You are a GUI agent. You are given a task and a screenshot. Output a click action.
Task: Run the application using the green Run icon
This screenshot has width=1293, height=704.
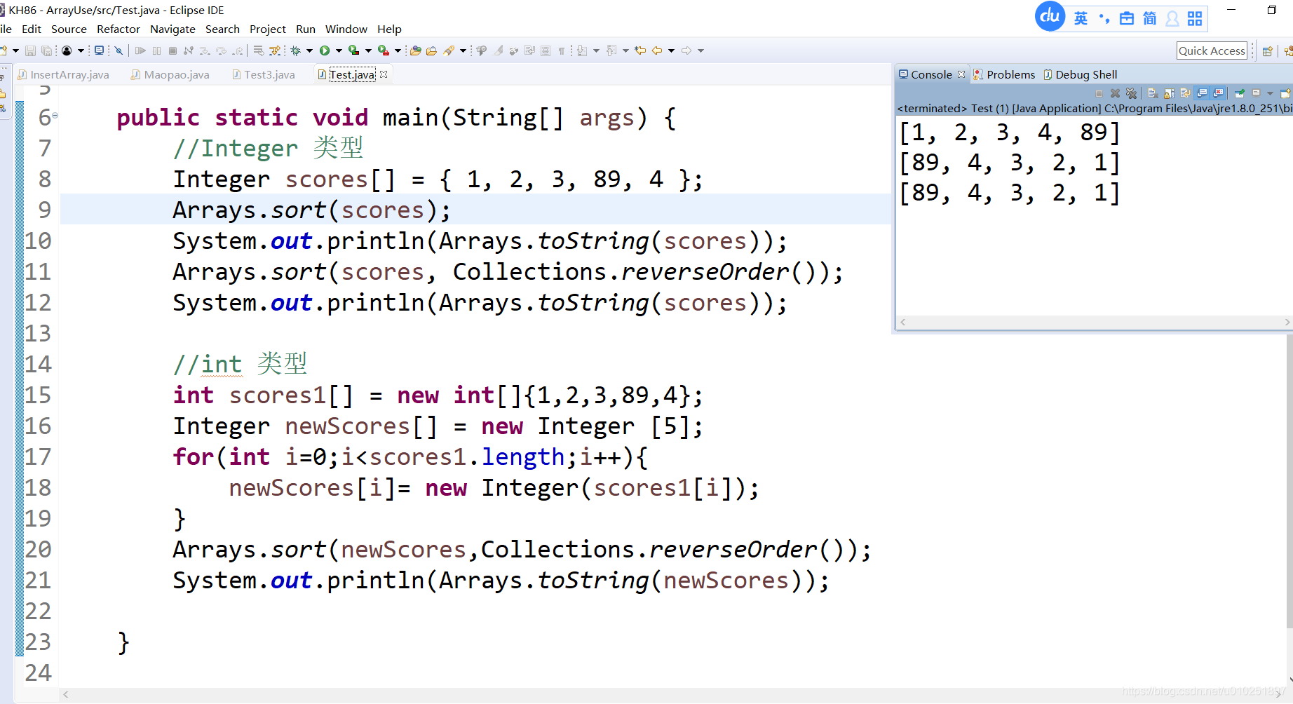coord(324,50)
